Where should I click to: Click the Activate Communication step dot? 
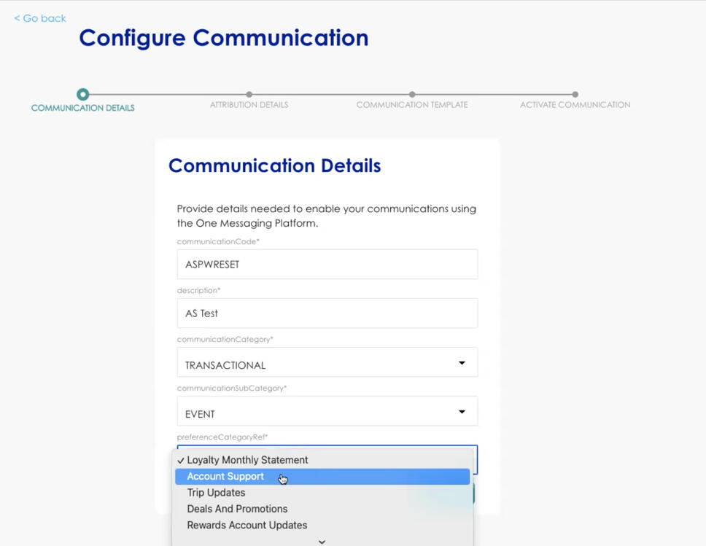coord(575,94)
